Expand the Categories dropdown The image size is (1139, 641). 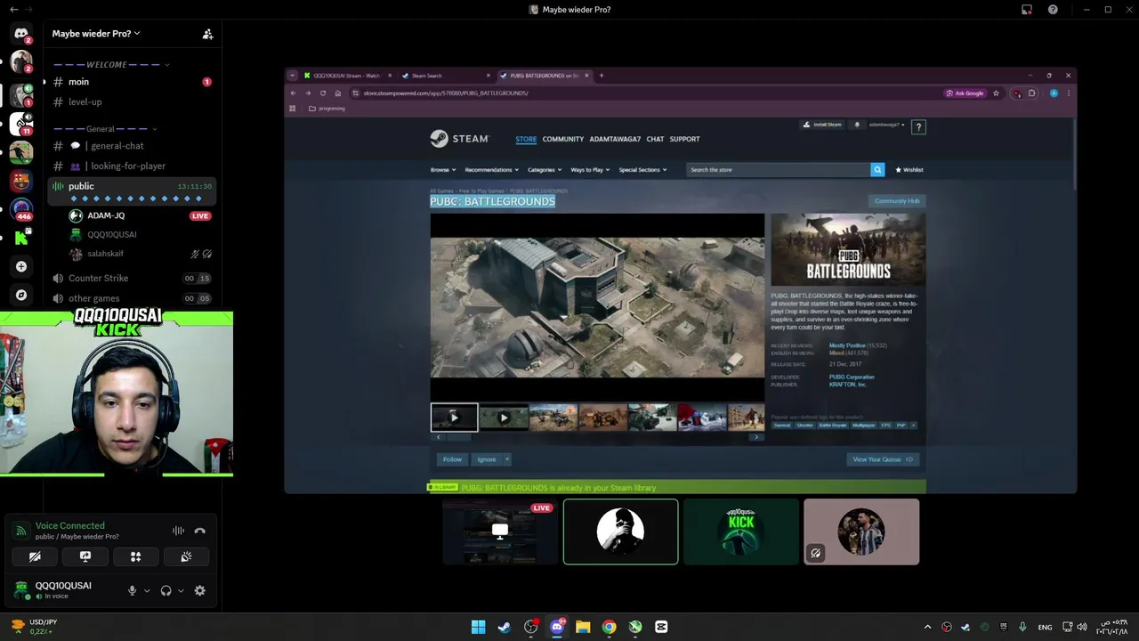tap(545, 170)
